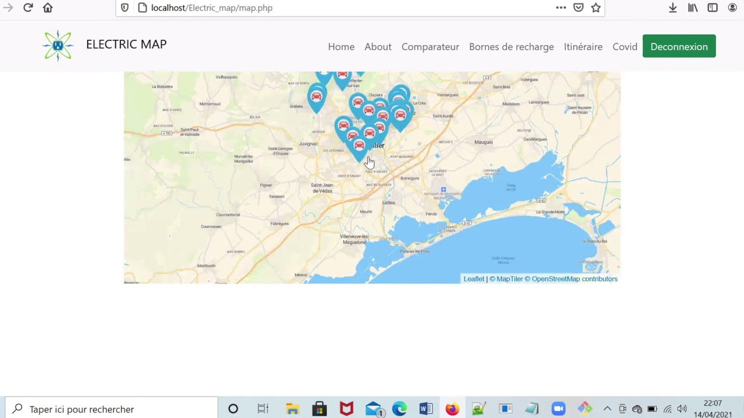Click the Vendargues label on the map
This screenshot has width=744, height=418.
coord(448,95)
